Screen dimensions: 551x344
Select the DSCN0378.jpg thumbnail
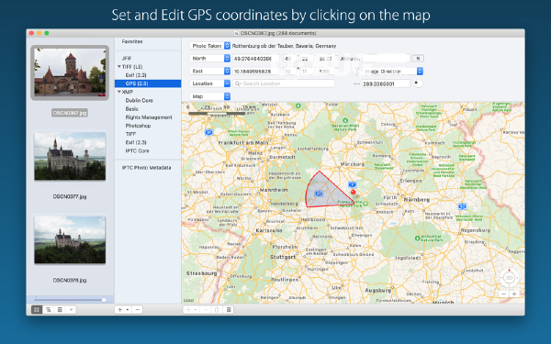[x=70, y=239]
